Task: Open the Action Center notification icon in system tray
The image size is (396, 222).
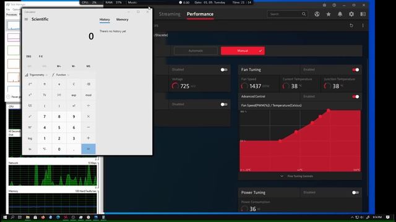Action: point(388,217)
